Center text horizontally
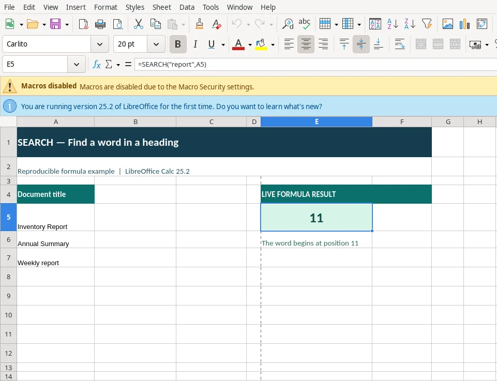 click(x=306, y=44)
